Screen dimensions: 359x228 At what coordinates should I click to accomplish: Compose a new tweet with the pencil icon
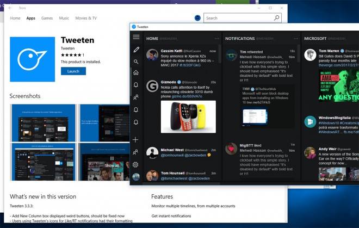coord(136,50)
